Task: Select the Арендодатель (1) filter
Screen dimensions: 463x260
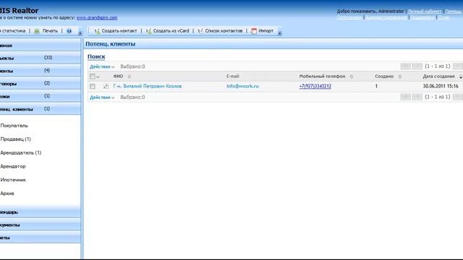Action: point(21,152)
